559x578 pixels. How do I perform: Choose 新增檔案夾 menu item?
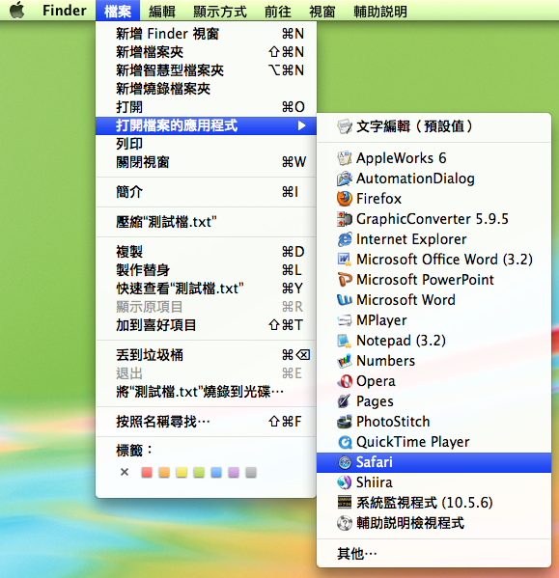click(x=206, y=52)
